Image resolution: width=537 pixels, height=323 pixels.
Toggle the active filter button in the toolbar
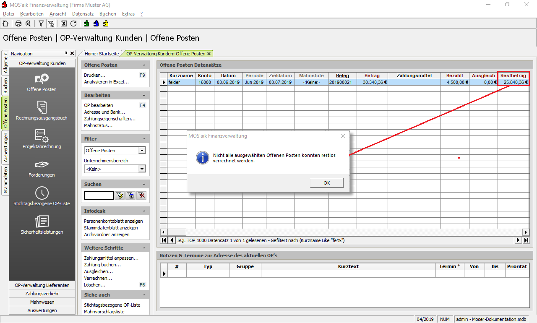pos(51,23)
